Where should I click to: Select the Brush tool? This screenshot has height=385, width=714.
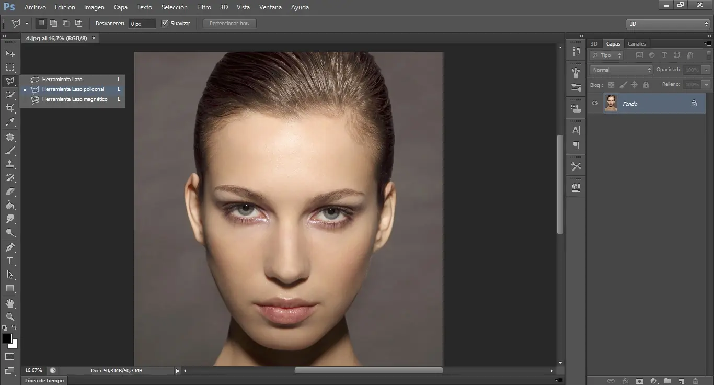pos(10,151)
